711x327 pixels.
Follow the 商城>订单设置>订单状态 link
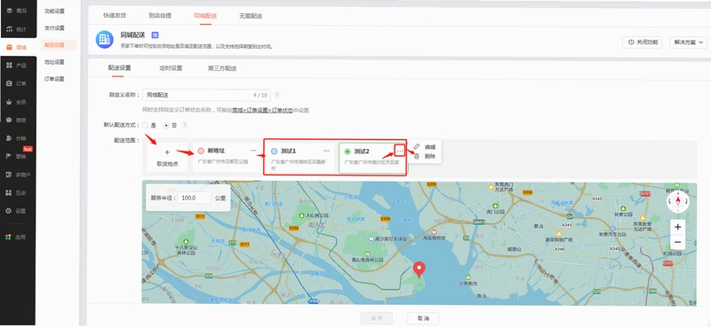[262, 111]
